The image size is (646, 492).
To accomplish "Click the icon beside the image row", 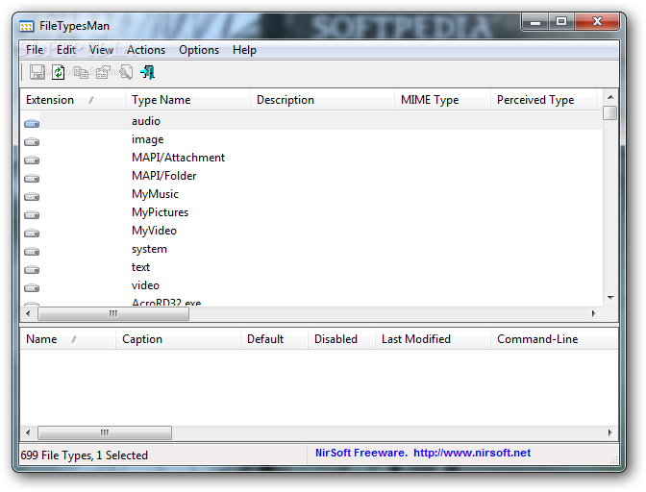I will pyautogui.click(x=32, y=141).
